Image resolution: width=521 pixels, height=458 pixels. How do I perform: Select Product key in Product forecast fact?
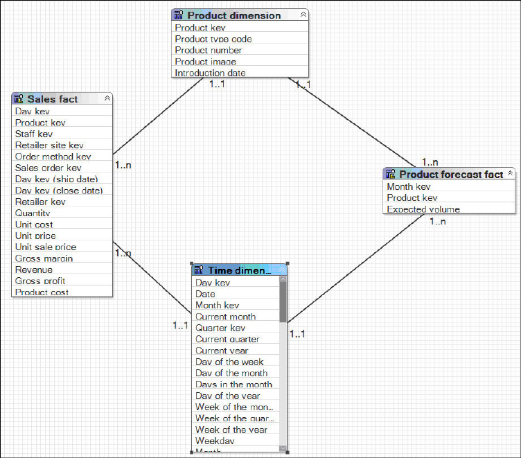tap(449, 197)
